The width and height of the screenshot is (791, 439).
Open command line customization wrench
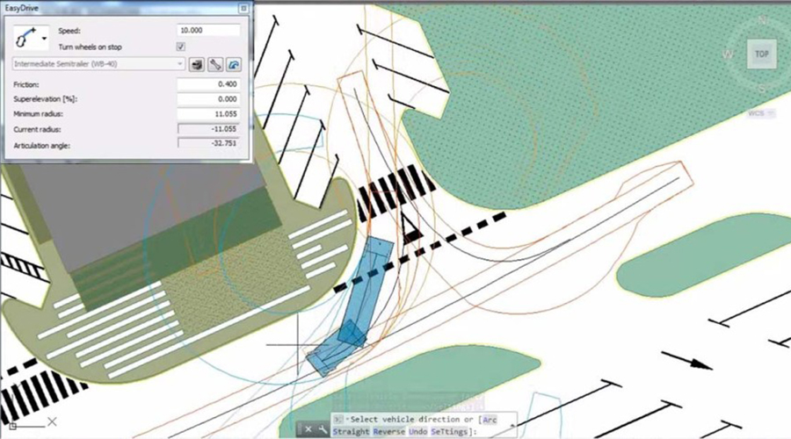323,430
